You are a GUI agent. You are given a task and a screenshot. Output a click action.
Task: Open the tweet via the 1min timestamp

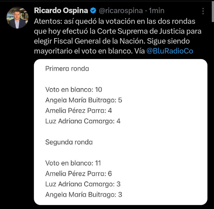point(157,11)
